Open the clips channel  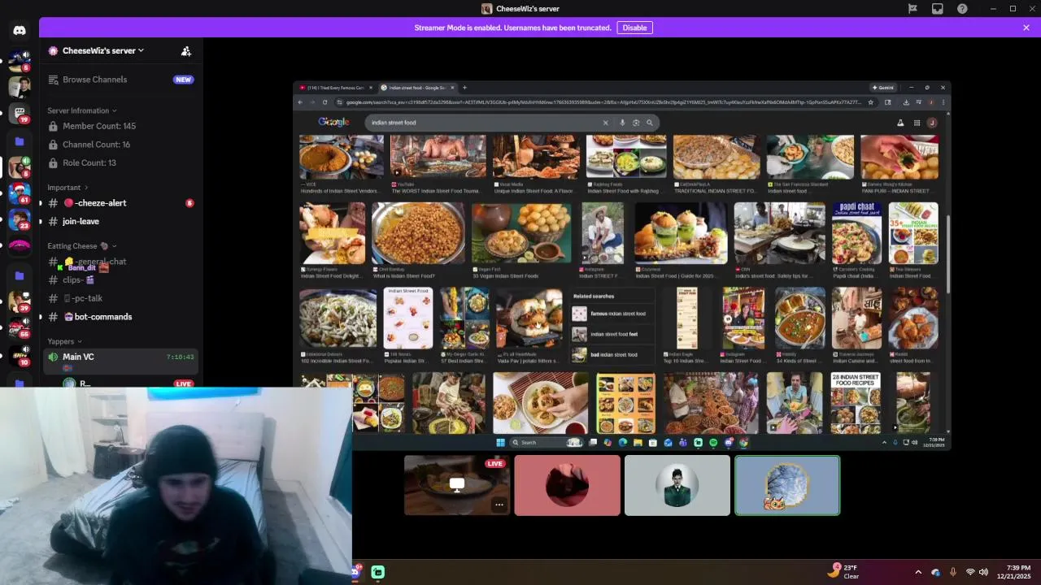click(x=120, y=279)
